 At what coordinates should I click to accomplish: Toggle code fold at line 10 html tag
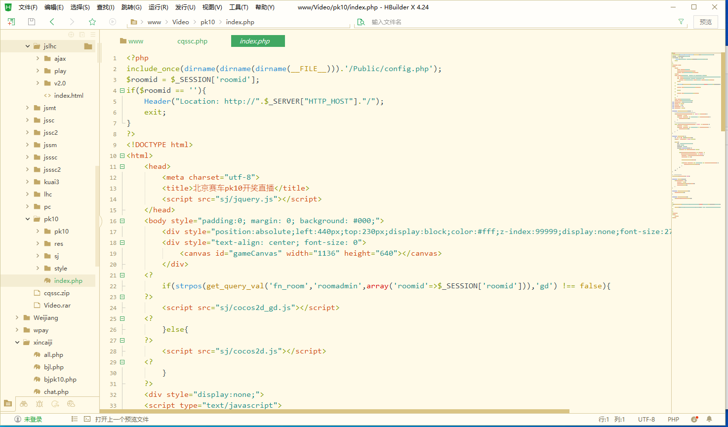pyautogui.click(x=122, y=156)
